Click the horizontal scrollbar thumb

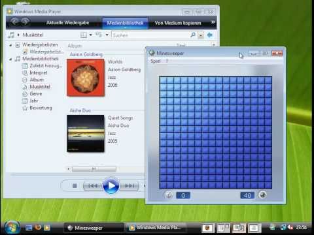94,169
